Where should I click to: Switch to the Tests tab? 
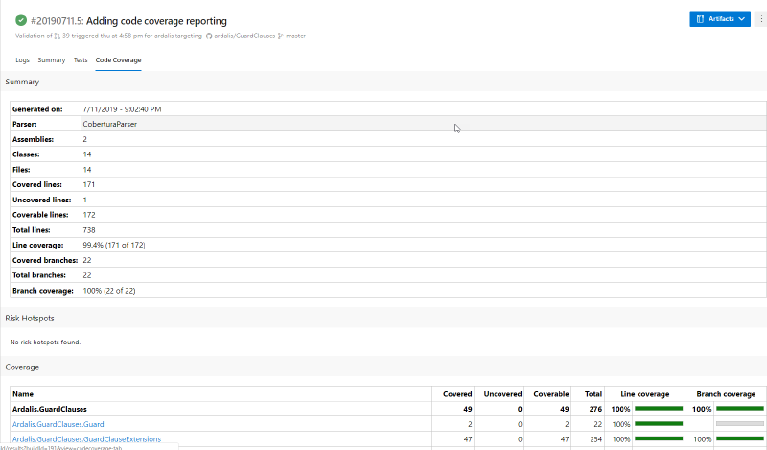81,60
